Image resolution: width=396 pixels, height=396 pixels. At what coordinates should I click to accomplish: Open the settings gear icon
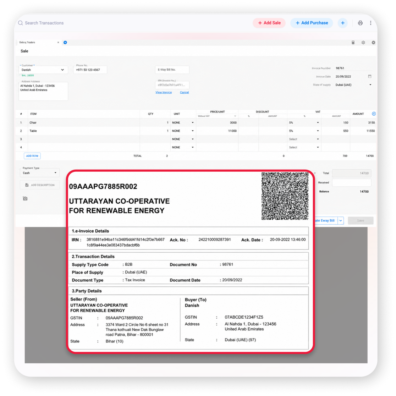(x=363, y=43)
